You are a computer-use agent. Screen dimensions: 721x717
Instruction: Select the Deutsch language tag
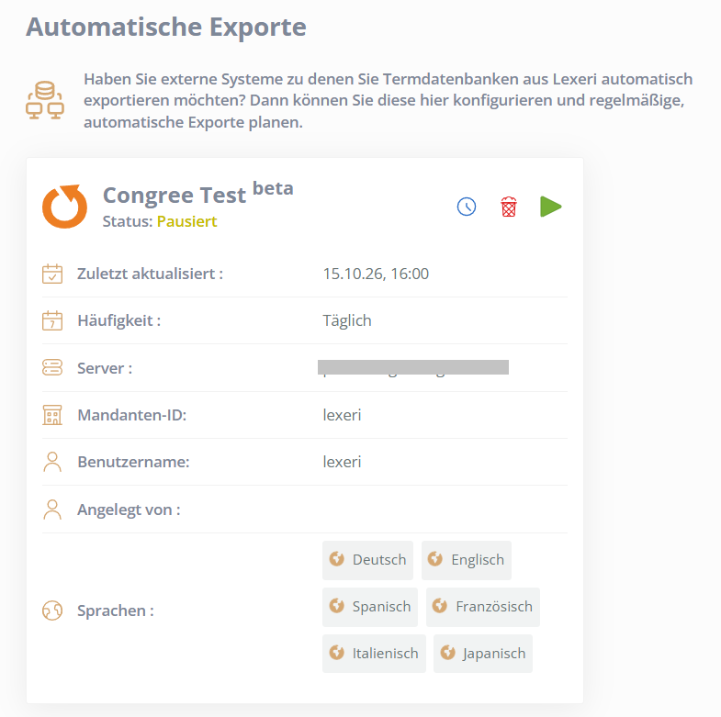point(368,560)
